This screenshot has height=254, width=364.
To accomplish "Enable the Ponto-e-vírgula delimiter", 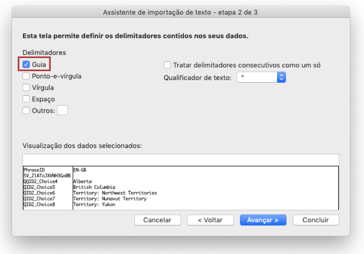I will tap(26, 76).
